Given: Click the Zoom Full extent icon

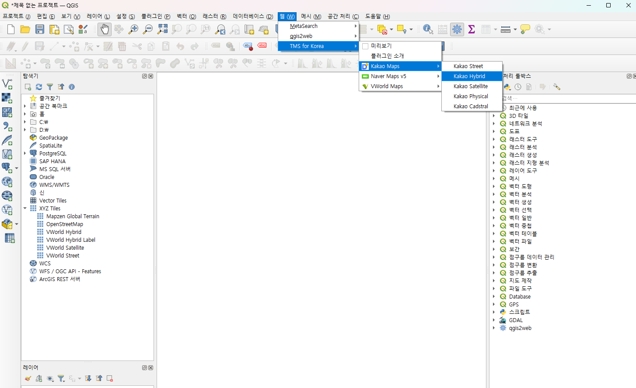Looking at the screenshot, I should coord(162,29).
